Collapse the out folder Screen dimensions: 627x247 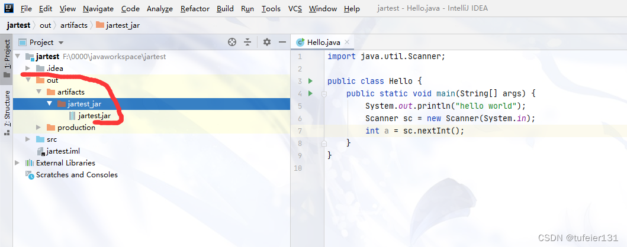pos(28,80)
